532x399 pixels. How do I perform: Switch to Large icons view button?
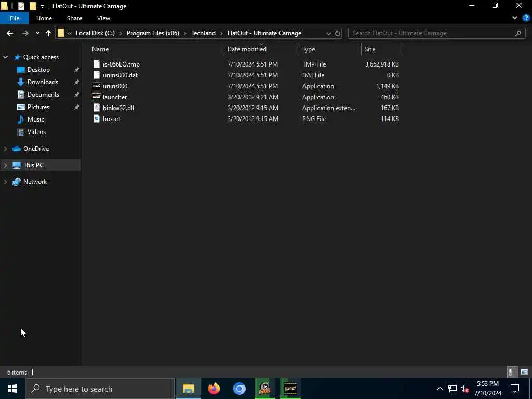click(524, 372)
